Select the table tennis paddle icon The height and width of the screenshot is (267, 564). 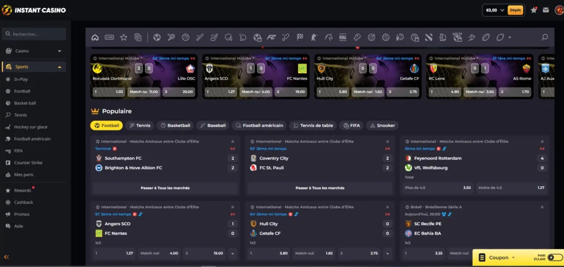click(242, 37)
